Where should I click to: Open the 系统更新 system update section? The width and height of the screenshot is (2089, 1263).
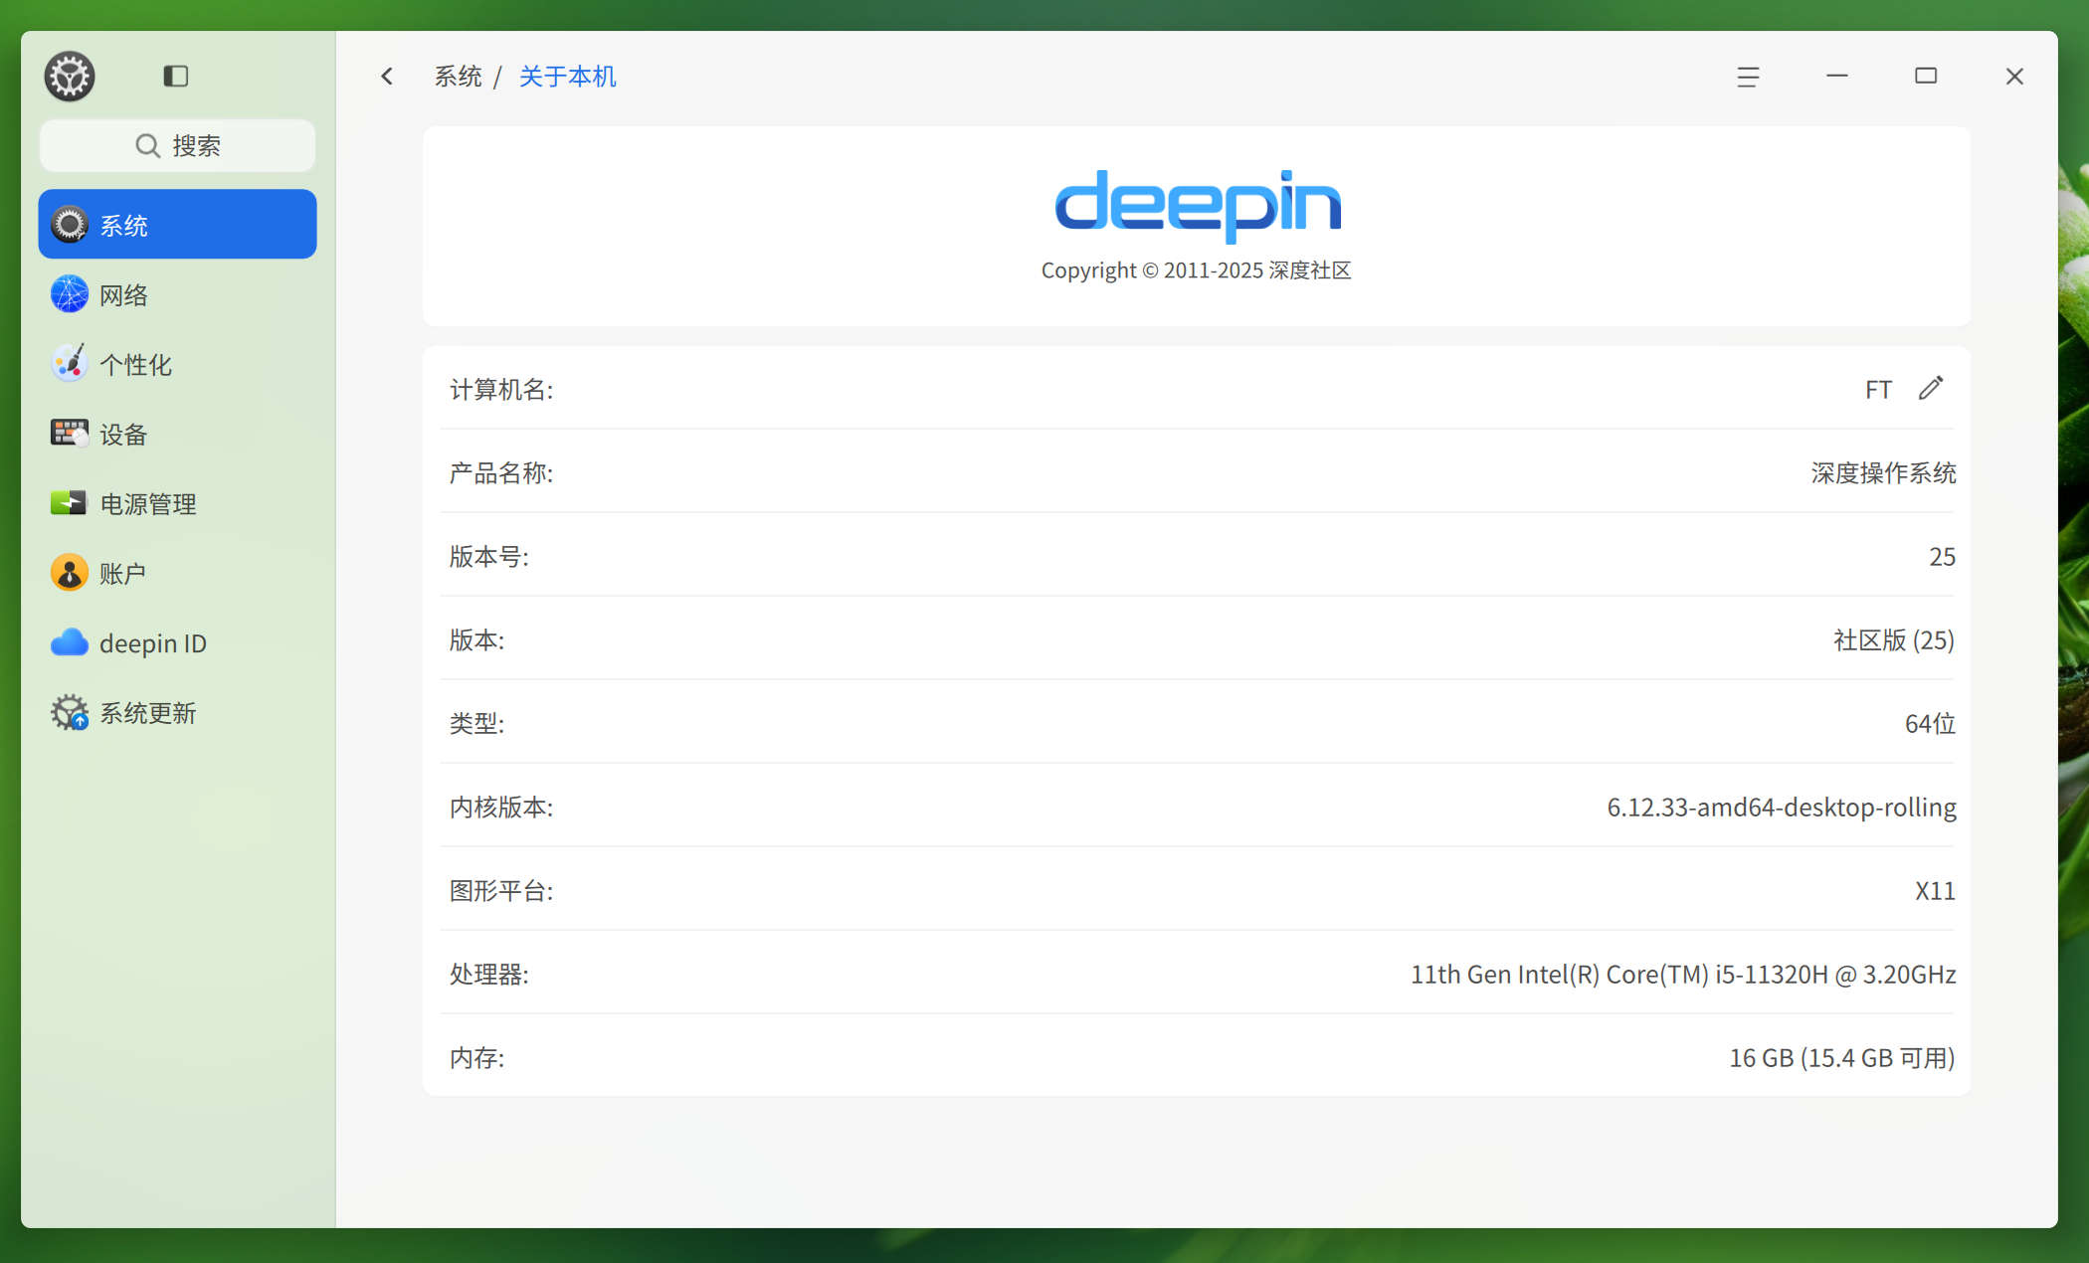pyautogui.click(x=177, y=712)
